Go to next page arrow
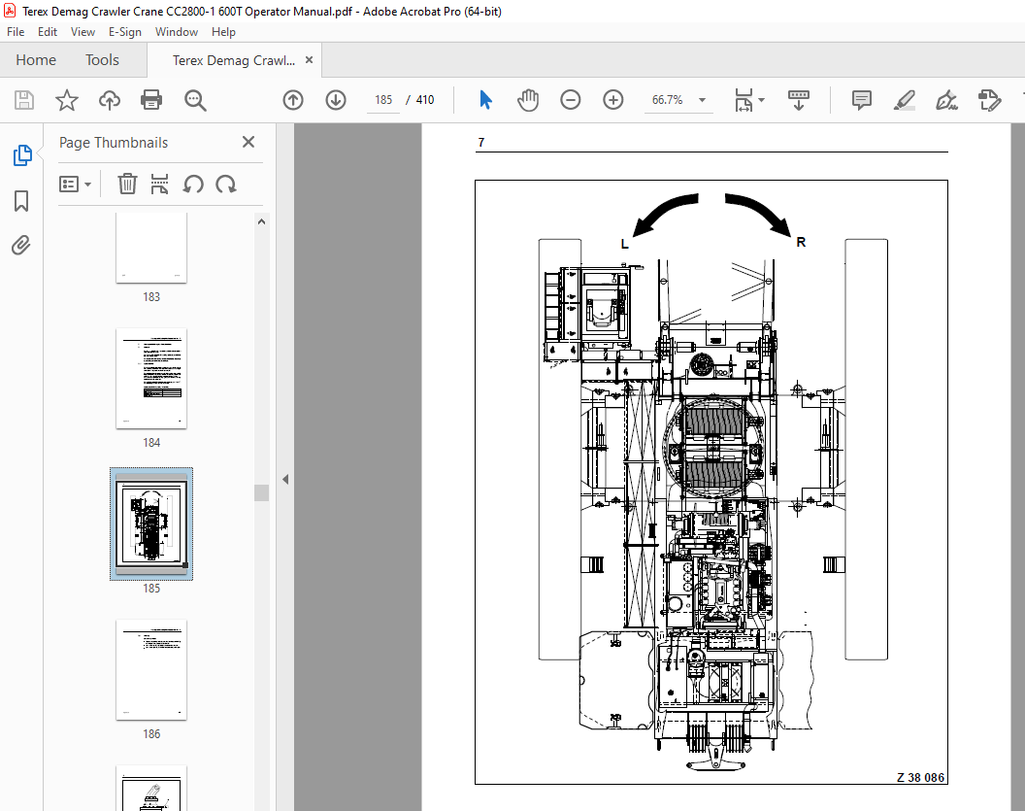Image resolution: width=1025 pixels, height=811 pixels. click(x=336, y=100)
